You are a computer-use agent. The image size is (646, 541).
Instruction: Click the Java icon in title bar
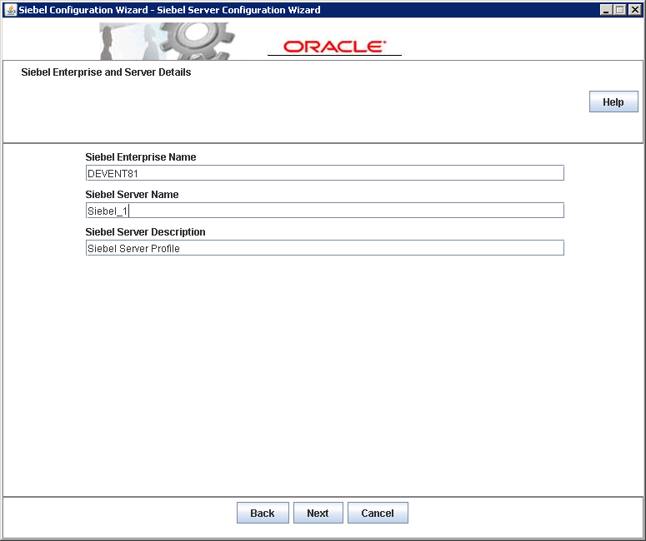point(11,9)
